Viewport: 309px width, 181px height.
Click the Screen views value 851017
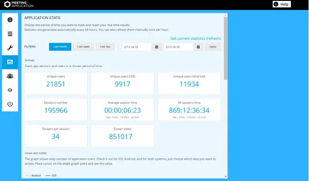point(121,137)
